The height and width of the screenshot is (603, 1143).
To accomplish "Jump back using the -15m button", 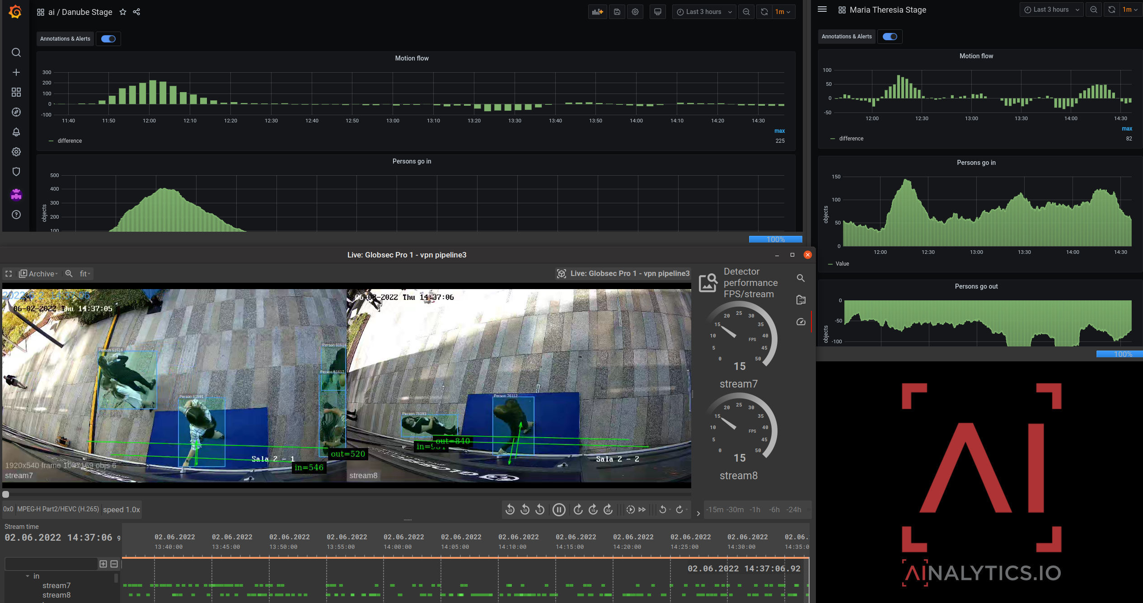I will pos(714,510).
